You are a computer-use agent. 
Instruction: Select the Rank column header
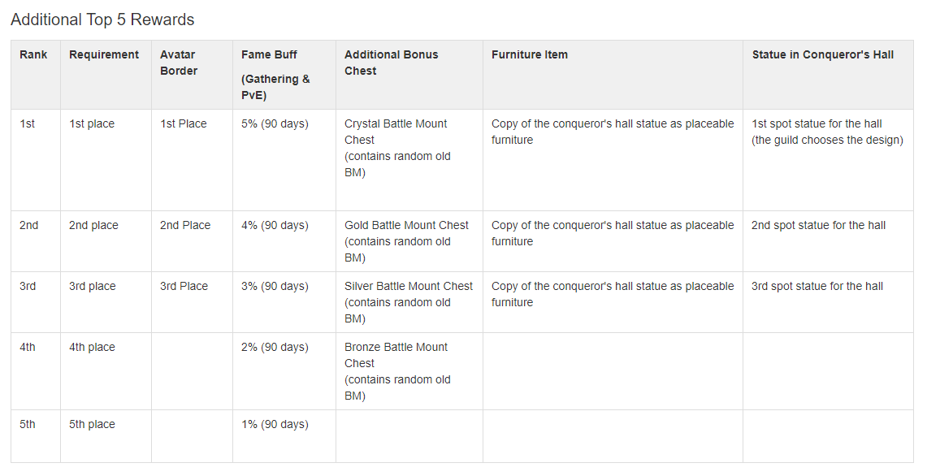[33, 54]
